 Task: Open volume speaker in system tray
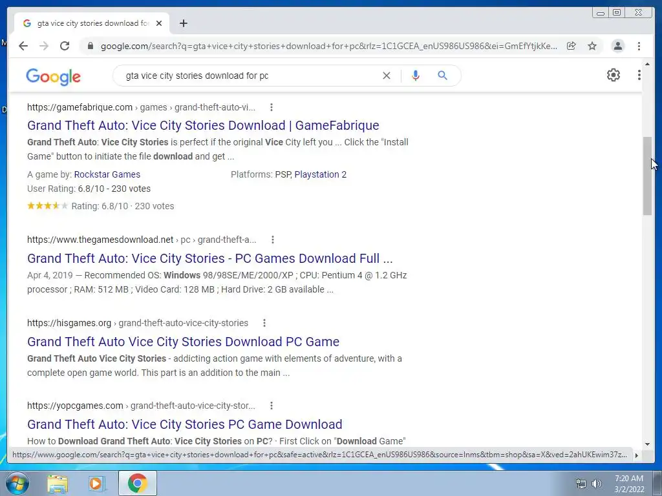[597, 484]
